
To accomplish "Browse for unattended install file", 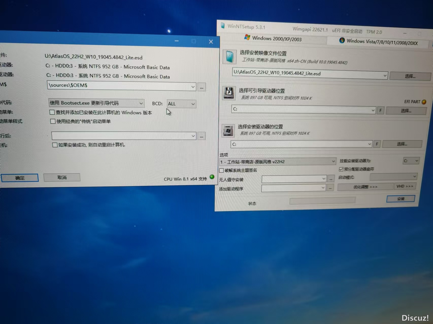I will point(330,179).
